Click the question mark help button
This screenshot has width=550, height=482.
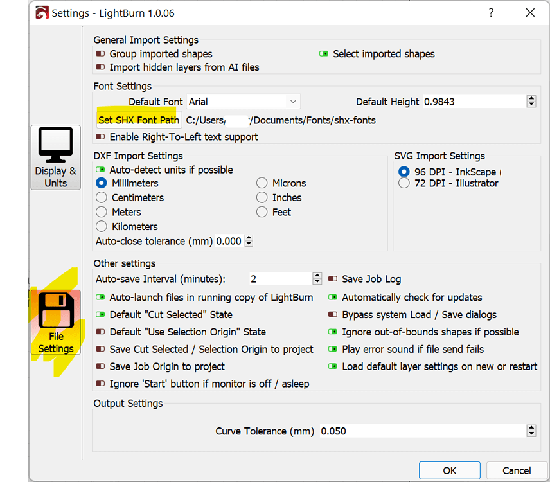[x=492, y=13]
